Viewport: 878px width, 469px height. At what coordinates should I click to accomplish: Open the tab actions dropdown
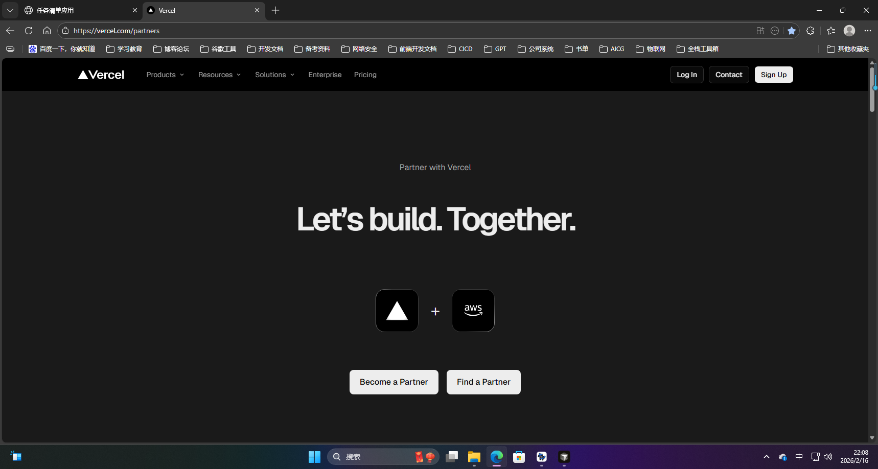pyautogui.click(x=10, y=10)
